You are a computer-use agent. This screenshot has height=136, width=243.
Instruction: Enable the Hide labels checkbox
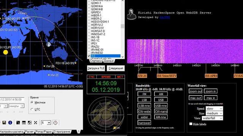[191, 124]
